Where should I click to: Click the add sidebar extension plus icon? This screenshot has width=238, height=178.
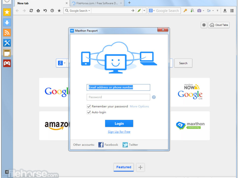point(7,172)
